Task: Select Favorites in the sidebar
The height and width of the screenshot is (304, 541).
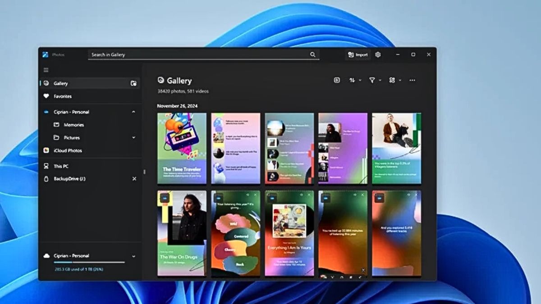Action: tap(90, 96)
